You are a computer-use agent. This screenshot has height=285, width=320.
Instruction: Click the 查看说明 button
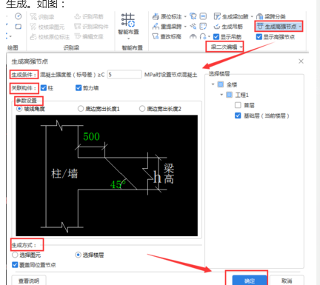tap(29, 281)
